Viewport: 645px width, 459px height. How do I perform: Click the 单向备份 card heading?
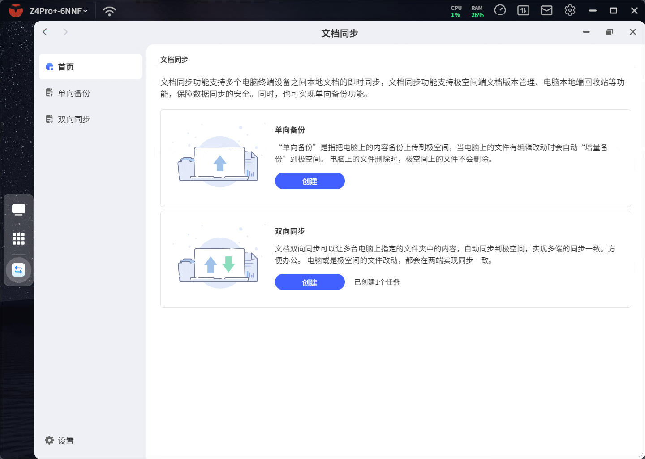pos(290,130)
